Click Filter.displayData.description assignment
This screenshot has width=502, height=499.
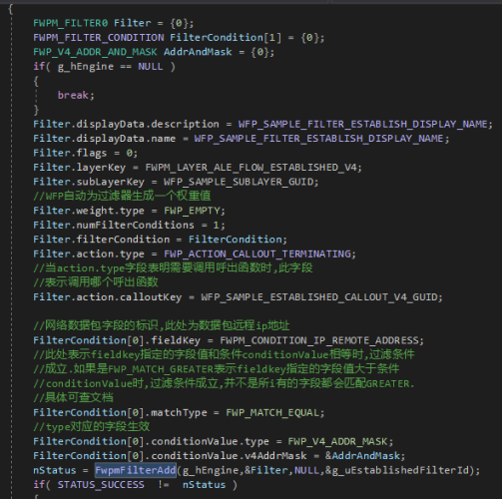(262, 124)
